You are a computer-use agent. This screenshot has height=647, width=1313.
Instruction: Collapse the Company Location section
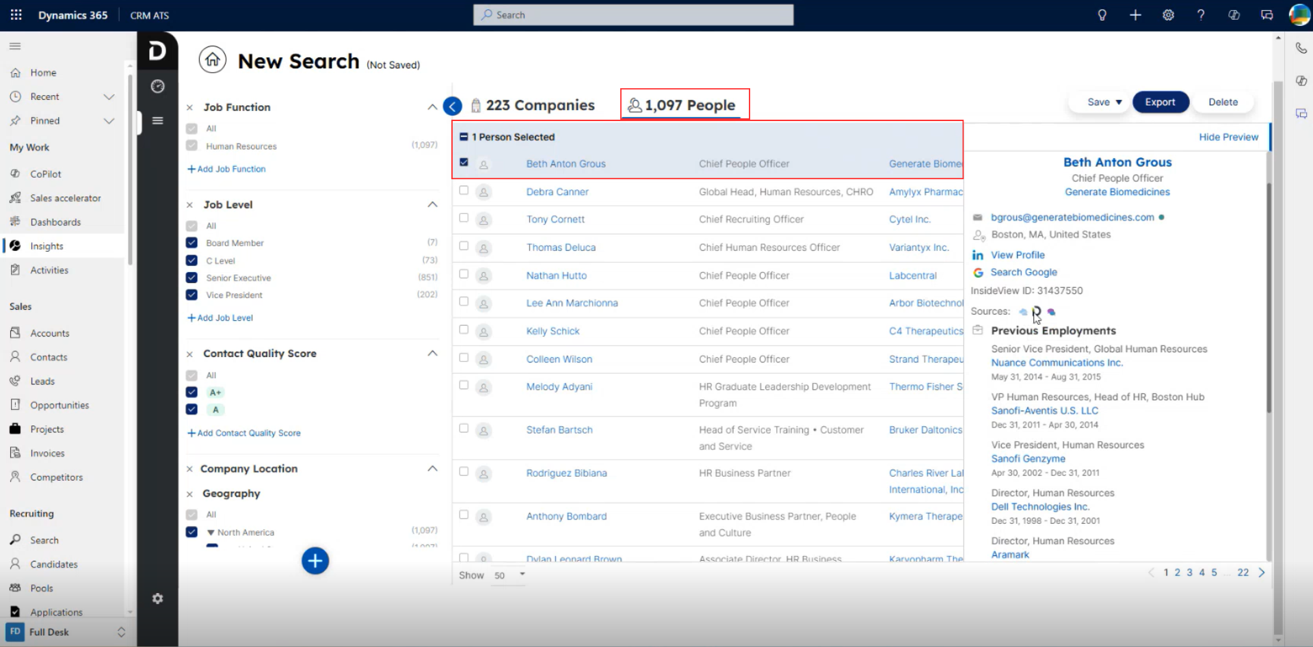tap(432, 468)
